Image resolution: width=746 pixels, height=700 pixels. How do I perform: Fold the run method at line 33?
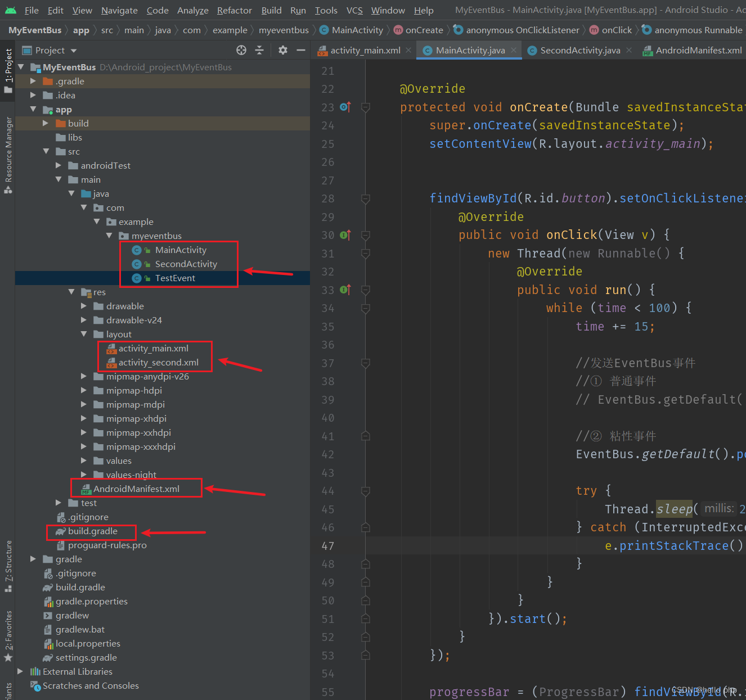click(365, 290)
